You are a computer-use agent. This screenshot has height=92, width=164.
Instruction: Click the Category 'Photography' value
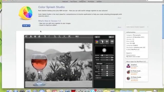pyautogui.click(x=137, y=35)
